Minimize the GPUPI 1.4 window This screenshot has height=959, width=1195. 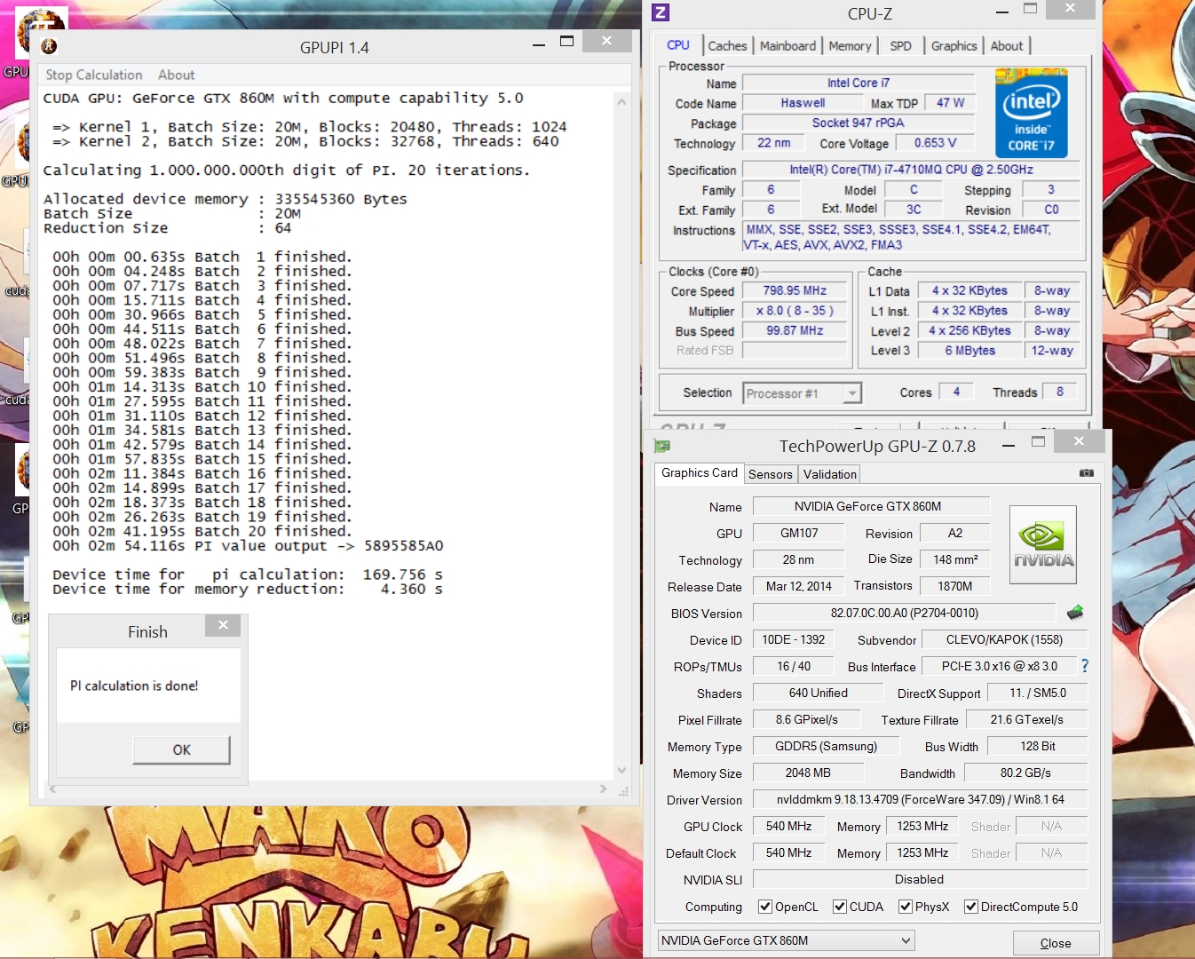click(x=538, y=43)
